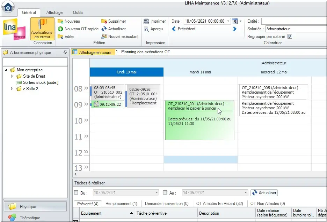The width and height of the screenshot is (327, 222).
Task: Go to the next period arrow
Action: 235,29
